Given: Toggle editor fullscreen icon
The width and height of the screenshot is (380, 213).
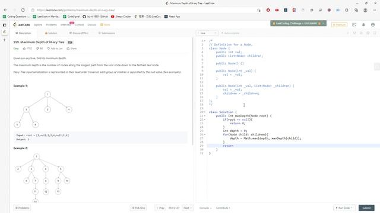Looking at the screenshot, I should 375,33.
